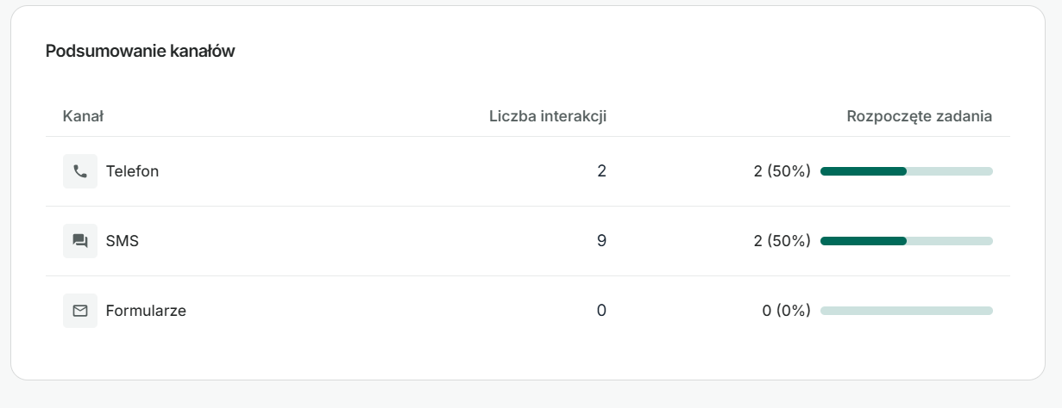This screenshot has width=1062, height=408.
Task: Click the Podsumowanie kanałów heading
Action: (x=140, y=52)
